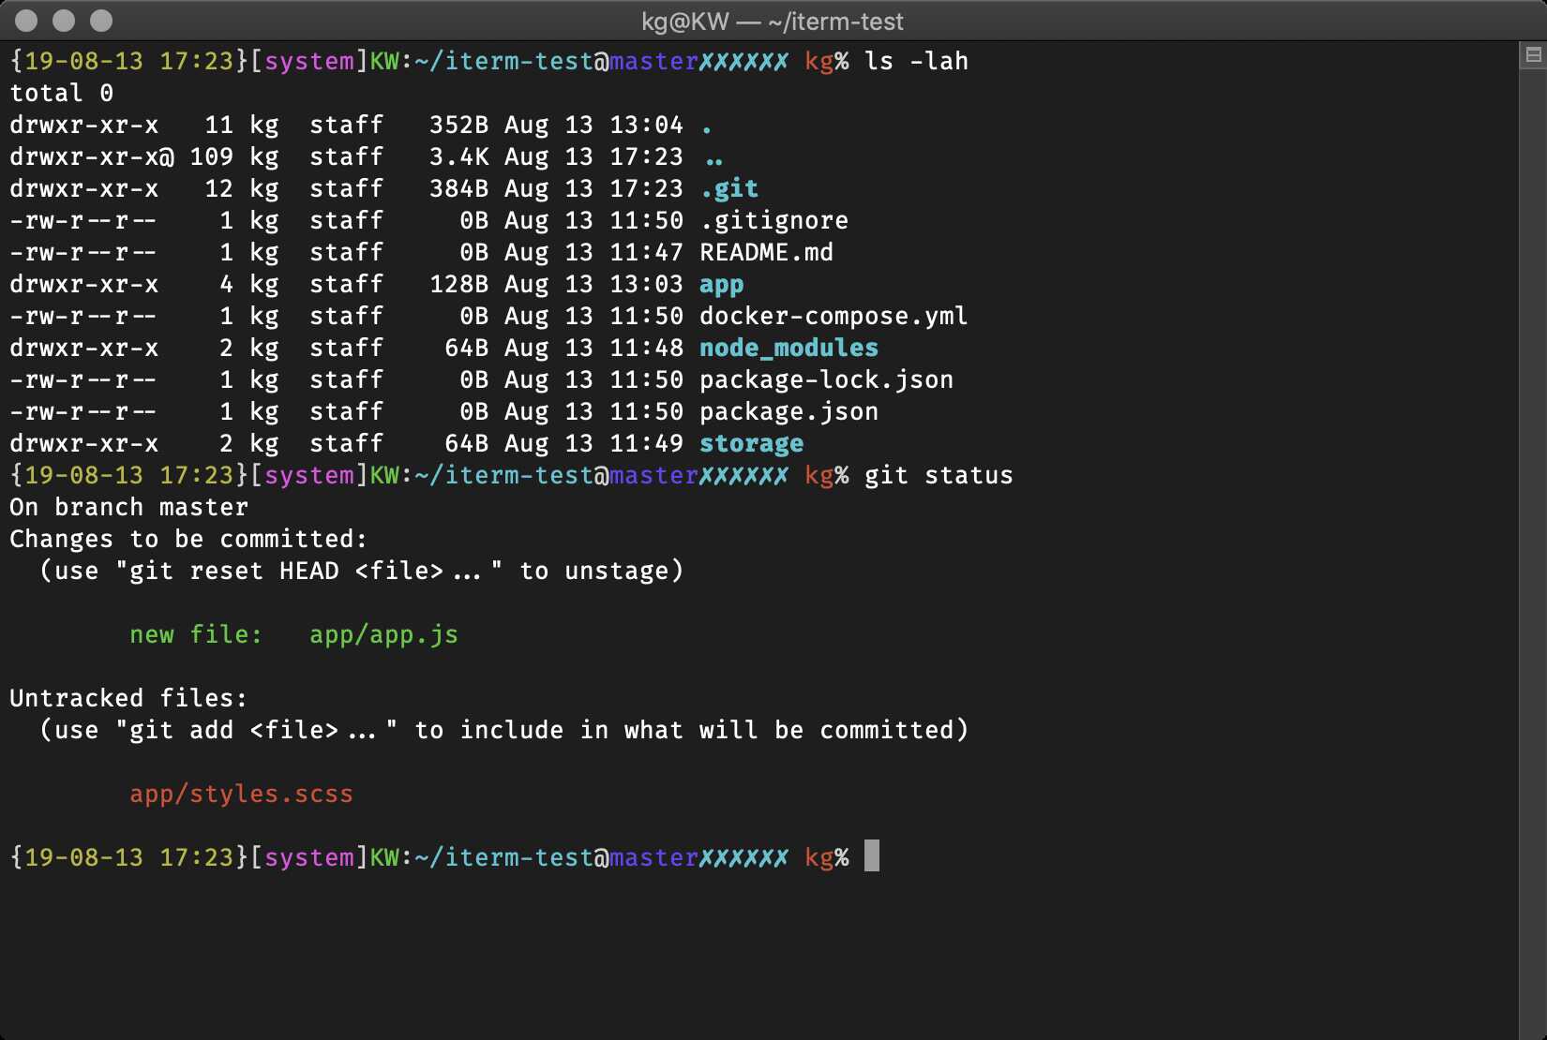Click the '13:03' timestamp in app row
This screenshot has width=1547, height=1040.
tap(647, 285)
